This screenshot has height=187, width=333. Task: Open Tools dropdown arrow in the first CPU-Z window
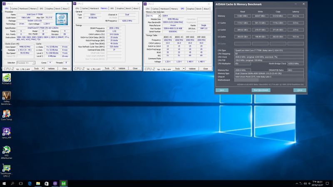coord(43,69)
